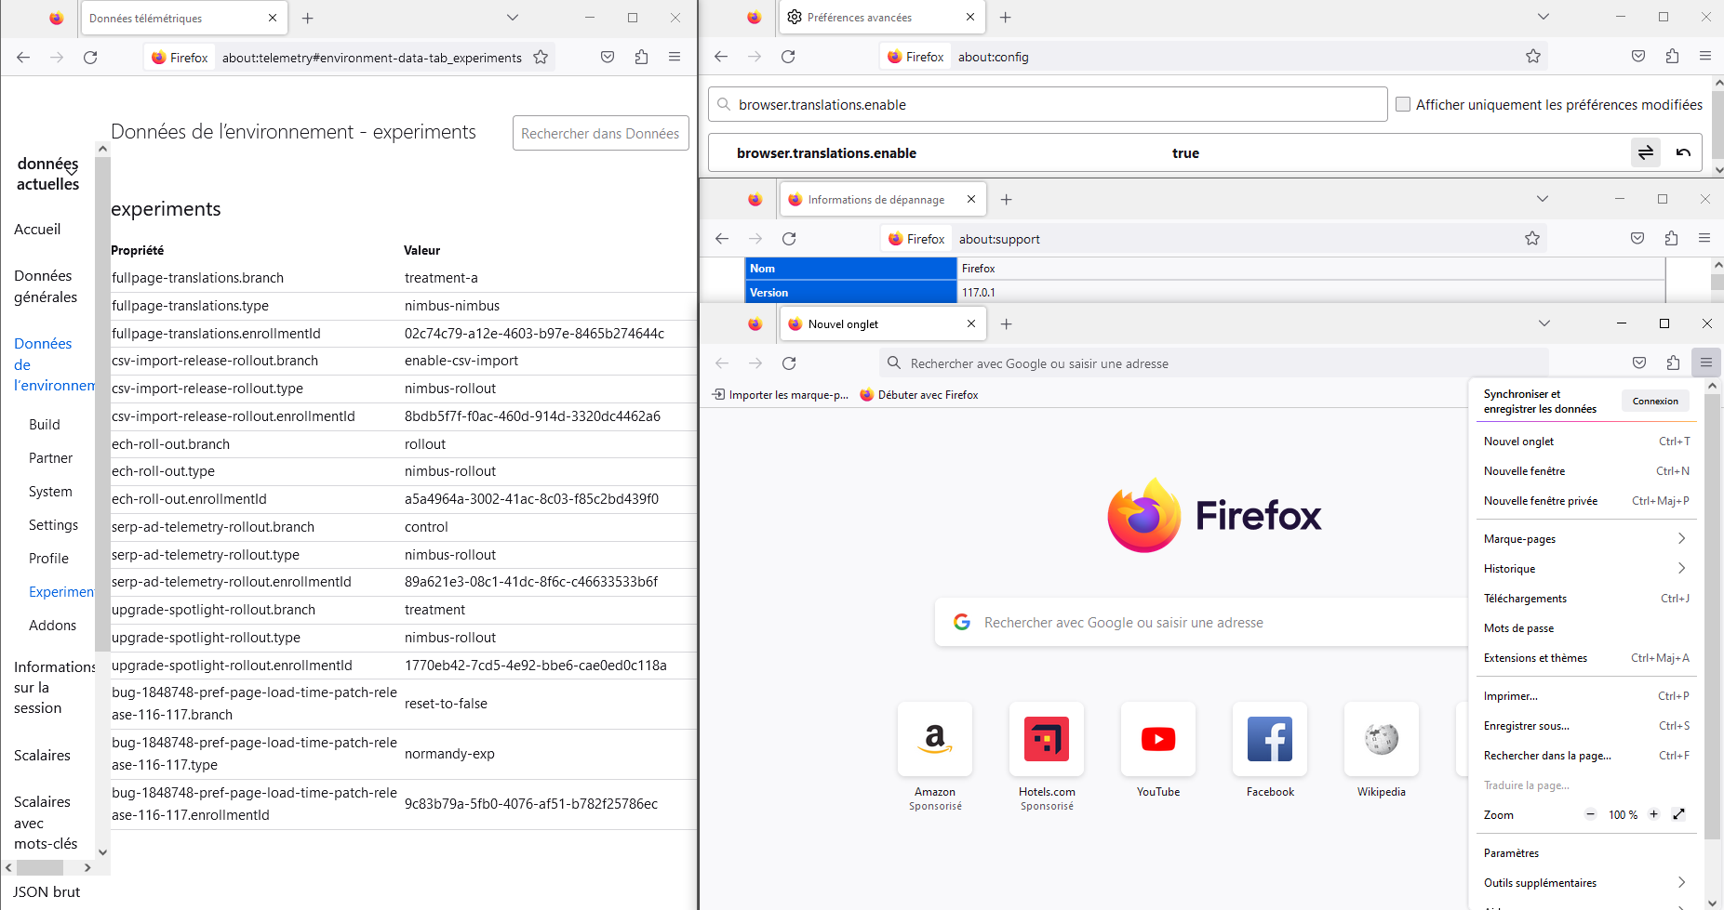Reload the Nouvel onglet page
This screenshot has height=910, width=1724.
click(789, 363)
